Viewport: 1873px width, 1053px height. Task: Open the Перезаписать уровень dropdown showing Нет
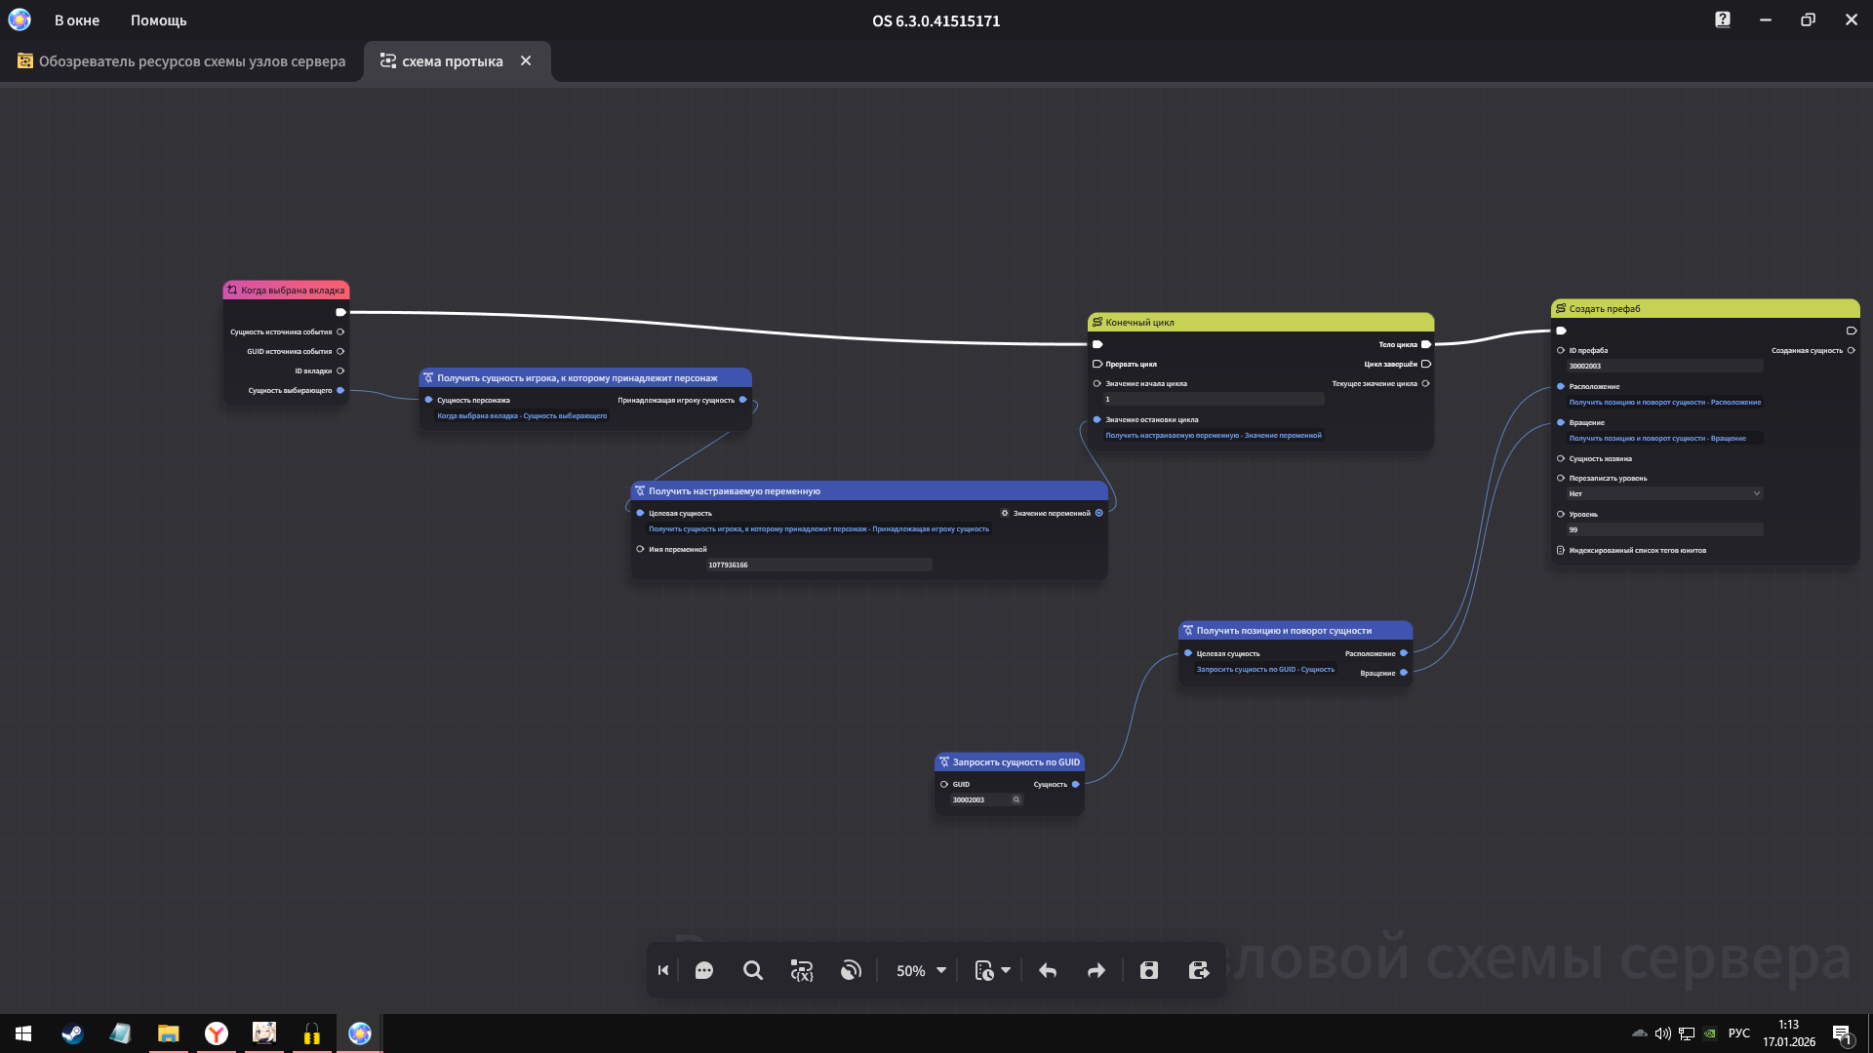[x=1664, y=493]
